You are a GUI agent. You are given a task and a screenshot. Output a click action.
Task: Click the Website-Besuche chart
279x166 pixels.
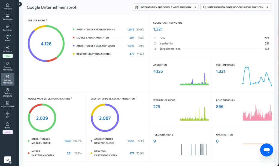[194, 114]
